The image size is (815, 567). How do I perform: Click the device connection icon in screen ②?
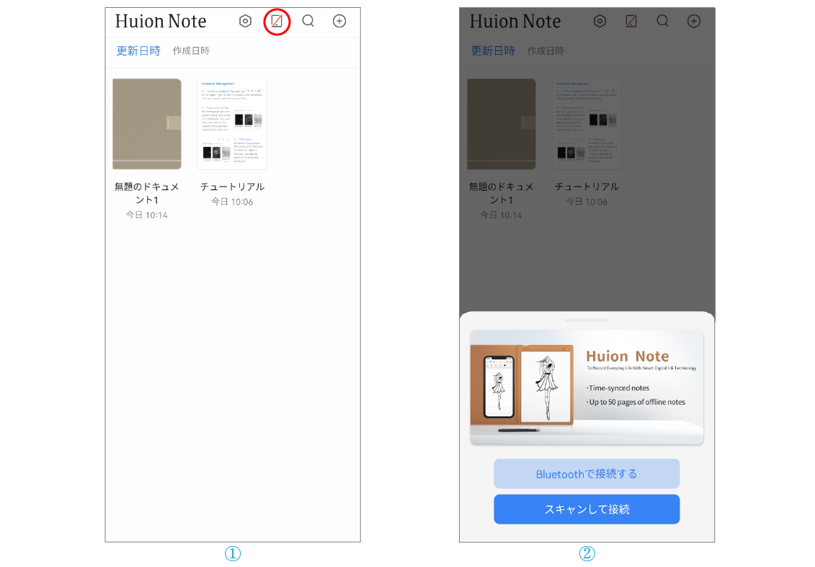point(631,21)
